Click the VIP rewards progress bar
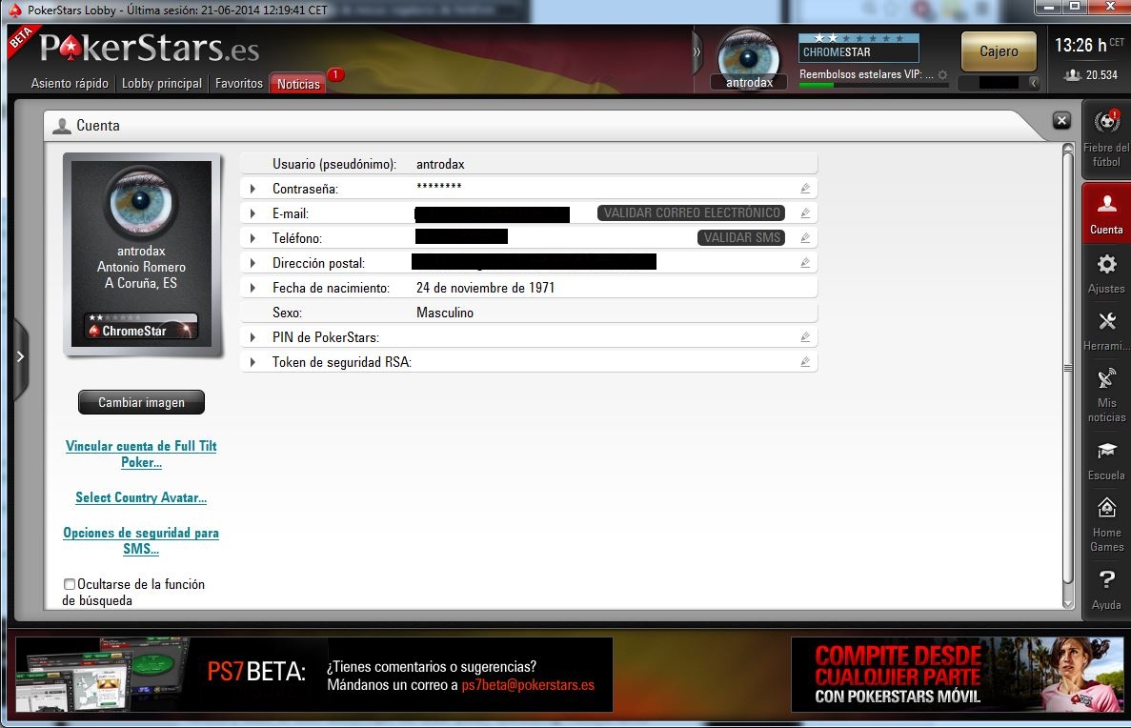This screenshot has width=1131, height=728. 874,86
